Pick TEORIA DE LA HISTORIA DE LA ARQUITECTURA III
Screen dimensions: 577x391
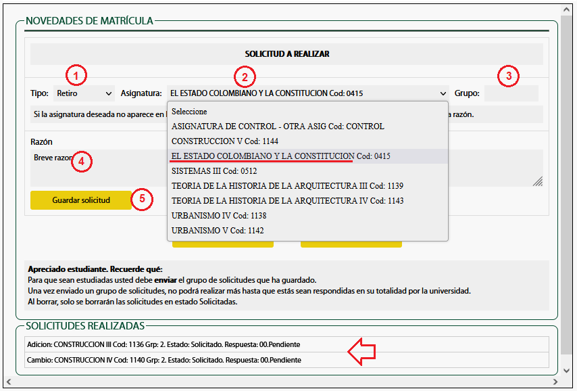tap(307, 186)
